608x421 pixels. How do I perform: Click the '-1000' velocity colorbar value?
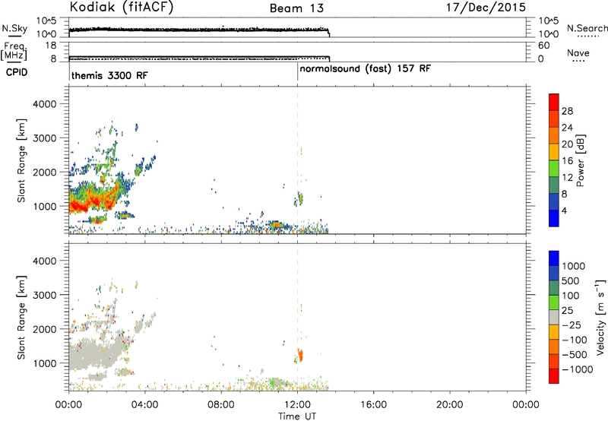point(578,369)
